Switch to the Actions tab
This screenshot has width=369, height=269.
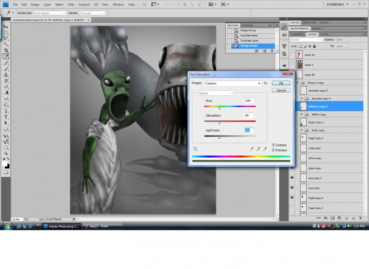click(x=247, y=25)
